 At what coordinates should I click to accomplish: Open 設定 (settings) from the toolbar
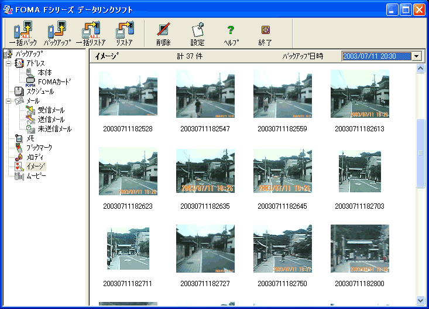click(197, 33)
